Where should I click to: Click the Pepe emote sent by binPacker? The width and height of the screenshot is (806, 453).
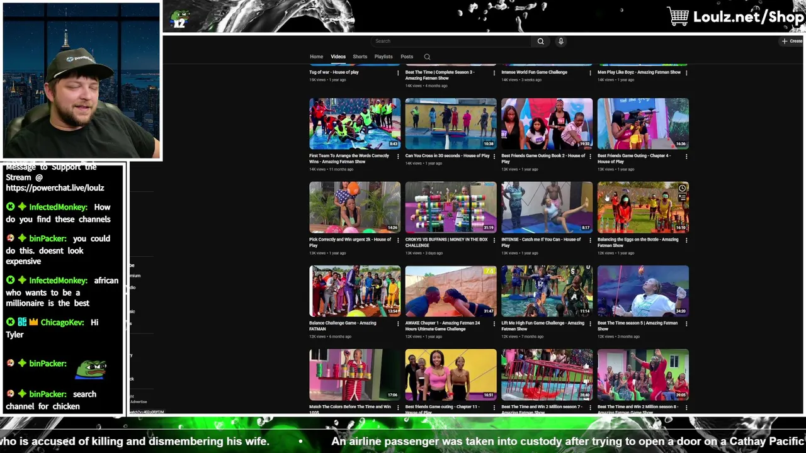(91, 369)
